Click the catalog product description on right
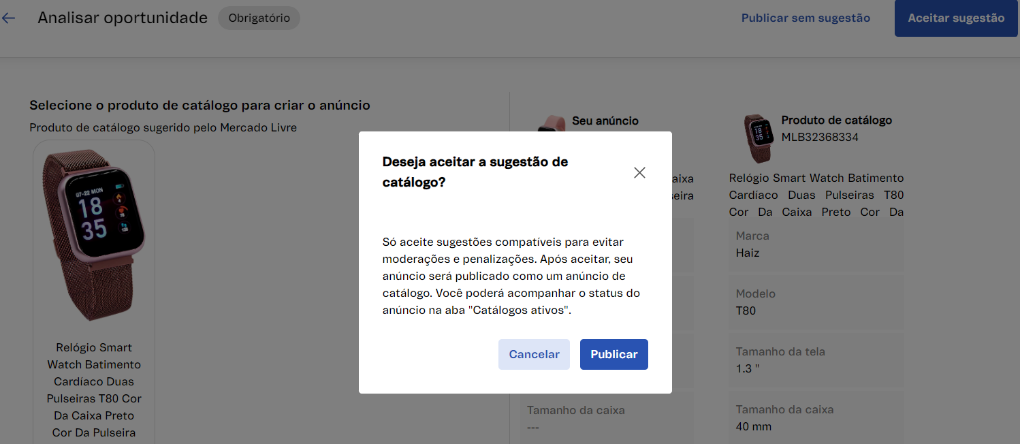Screen dimensions: 1020x444 pyautogui.click(x=816, y=195)
